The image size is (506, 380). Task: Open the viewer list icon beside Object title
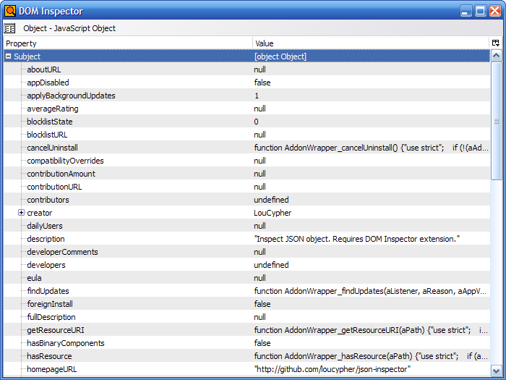click(x=9, y=28)
